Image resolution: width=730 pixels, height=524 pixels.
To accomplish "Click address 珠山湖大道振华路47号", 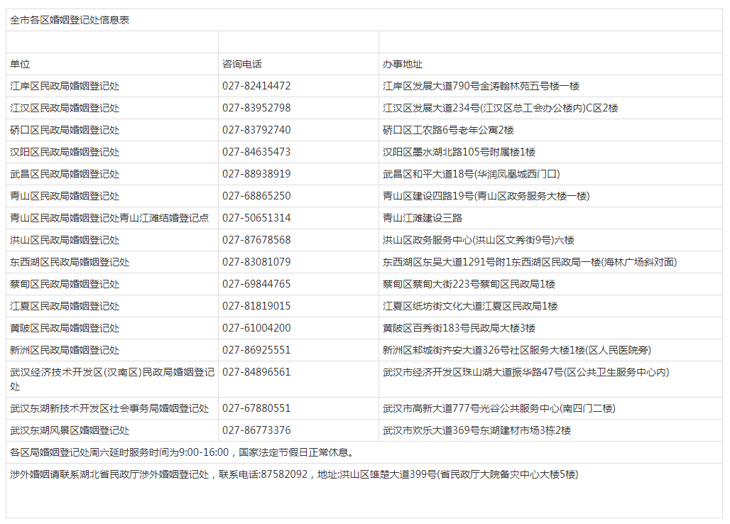I will [526, 372].
